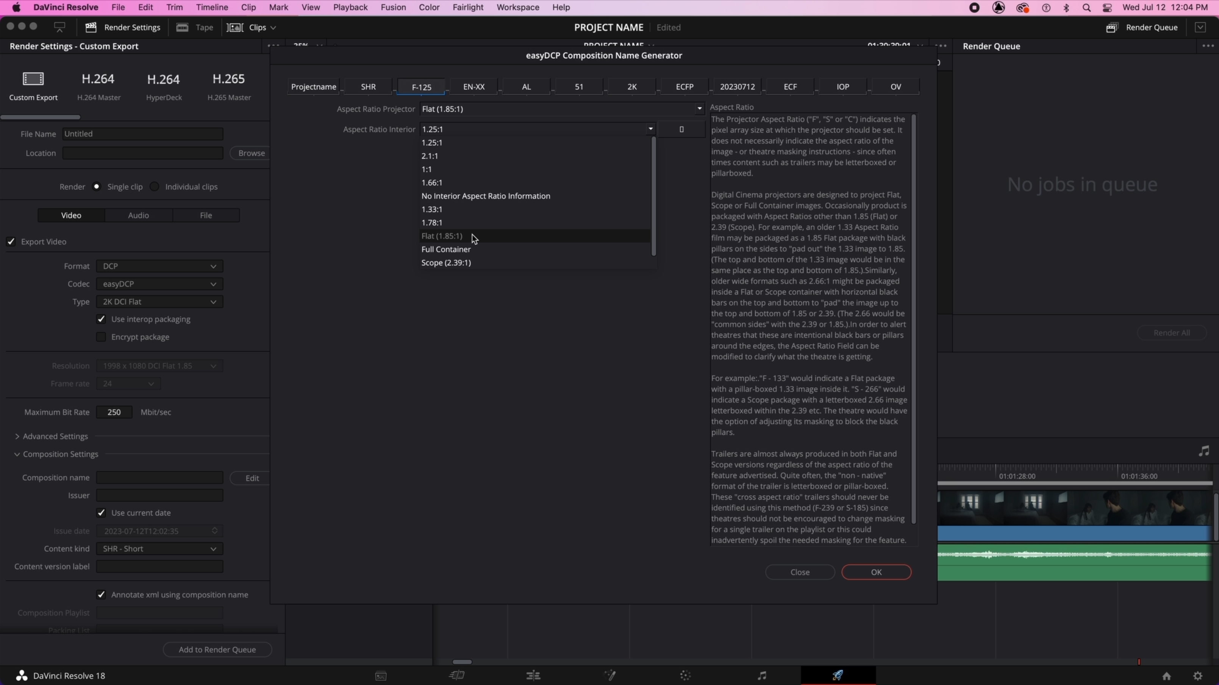
Task: Click the Clips filmstrip icon
Action: (x=235, y=27)
